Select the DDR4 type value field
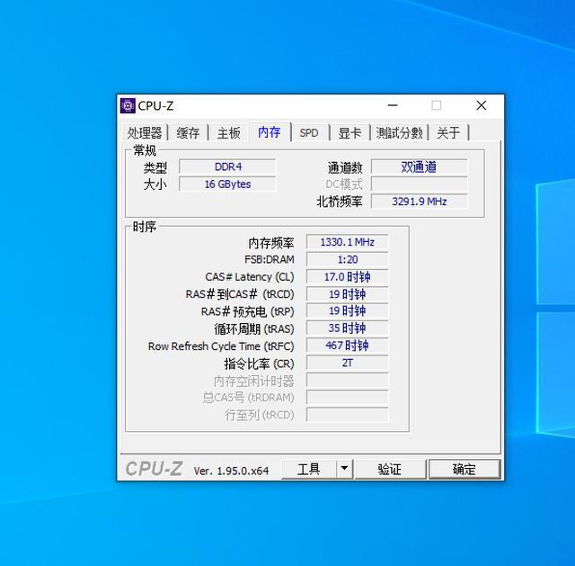The height and width of the screenshot is (566, 575). tap(227, 166)
